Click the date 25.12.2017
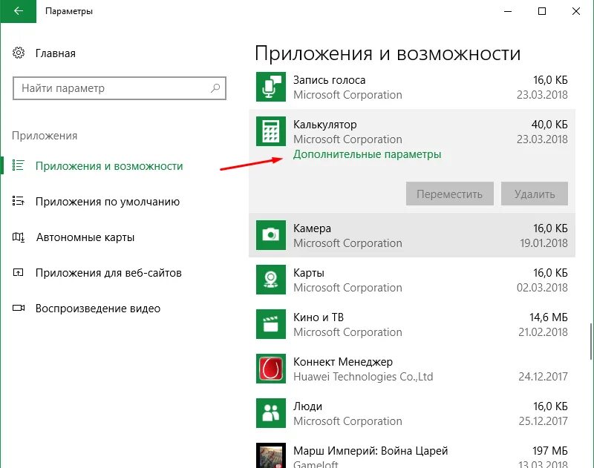The width and height of the screenshot is (594, 468). point(543,421)
